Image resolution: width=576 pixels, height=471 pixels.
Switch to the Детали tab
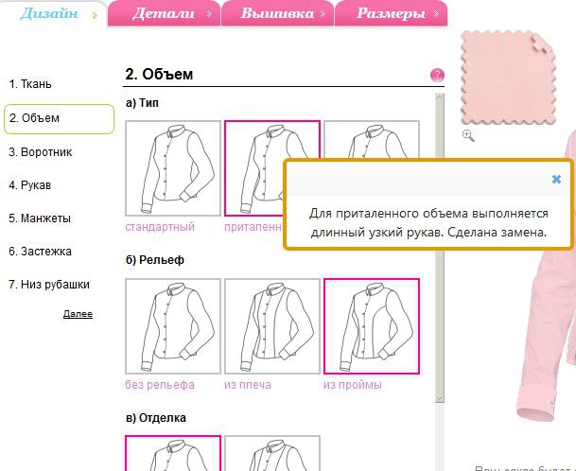[x=163, y=13]
